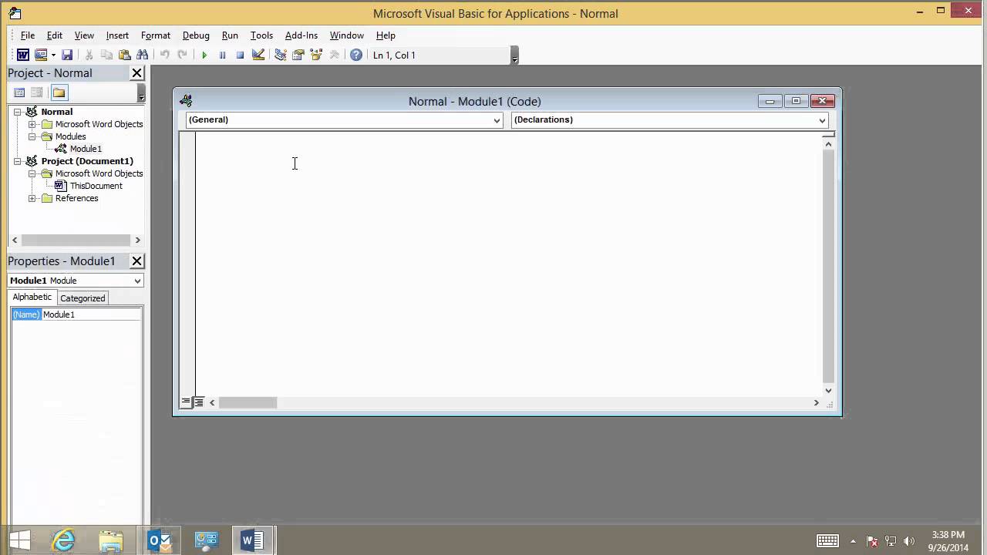The height and width of the screenshot is (555, 987).
Task: Open the File menu
Action: pyautogui.click(x=27, y=35)
